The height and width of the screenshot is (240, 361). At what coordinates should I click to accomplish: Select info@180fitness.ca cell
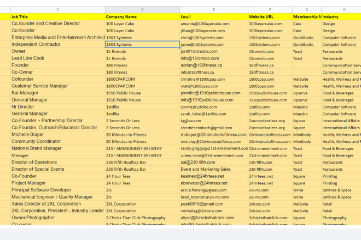click(214, 72)
